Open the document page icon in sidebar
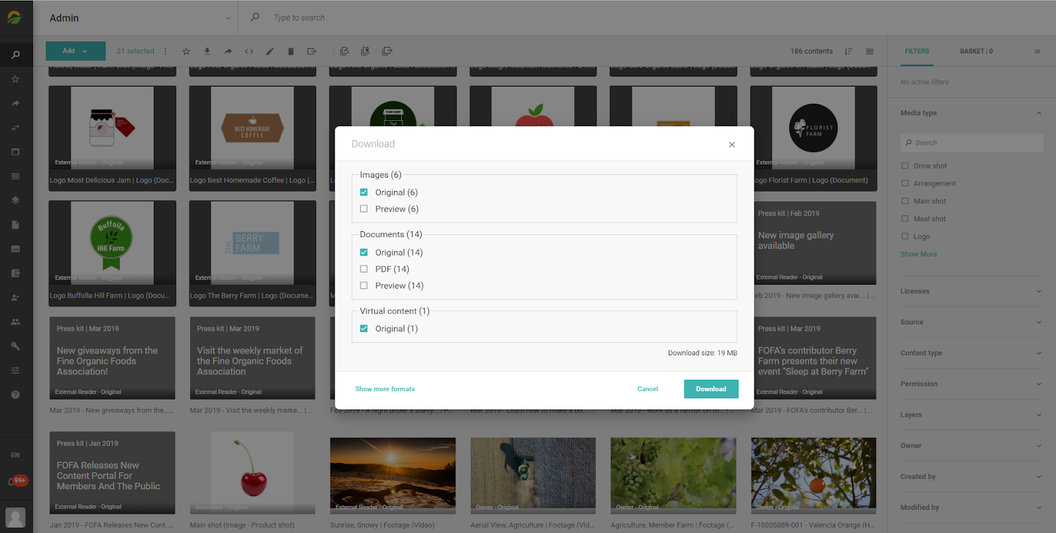The image size is (1056, 533). click(15, 225)
